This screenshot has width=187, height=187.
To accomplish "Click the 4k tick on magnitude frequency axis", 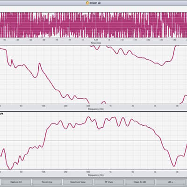I will 155,172.
